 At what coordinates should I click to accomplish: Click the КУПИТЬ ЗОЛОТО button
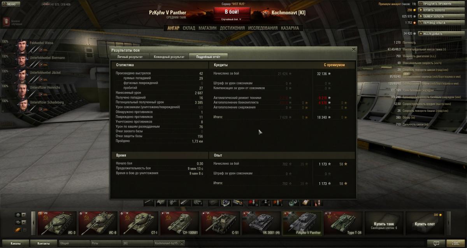tap(436, 10)
